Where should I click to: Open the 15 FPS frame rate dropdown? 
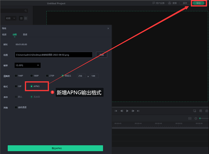28,65
